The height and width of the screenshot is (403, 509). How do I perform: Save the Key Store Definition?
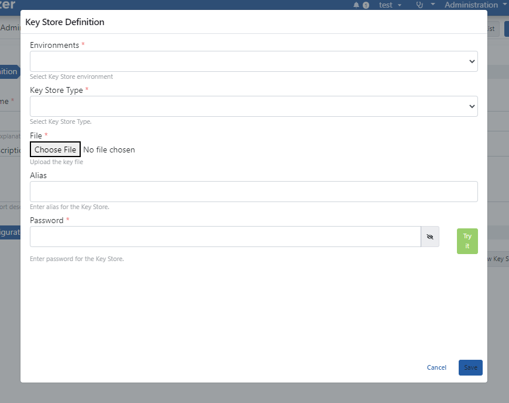pos(470,367)
